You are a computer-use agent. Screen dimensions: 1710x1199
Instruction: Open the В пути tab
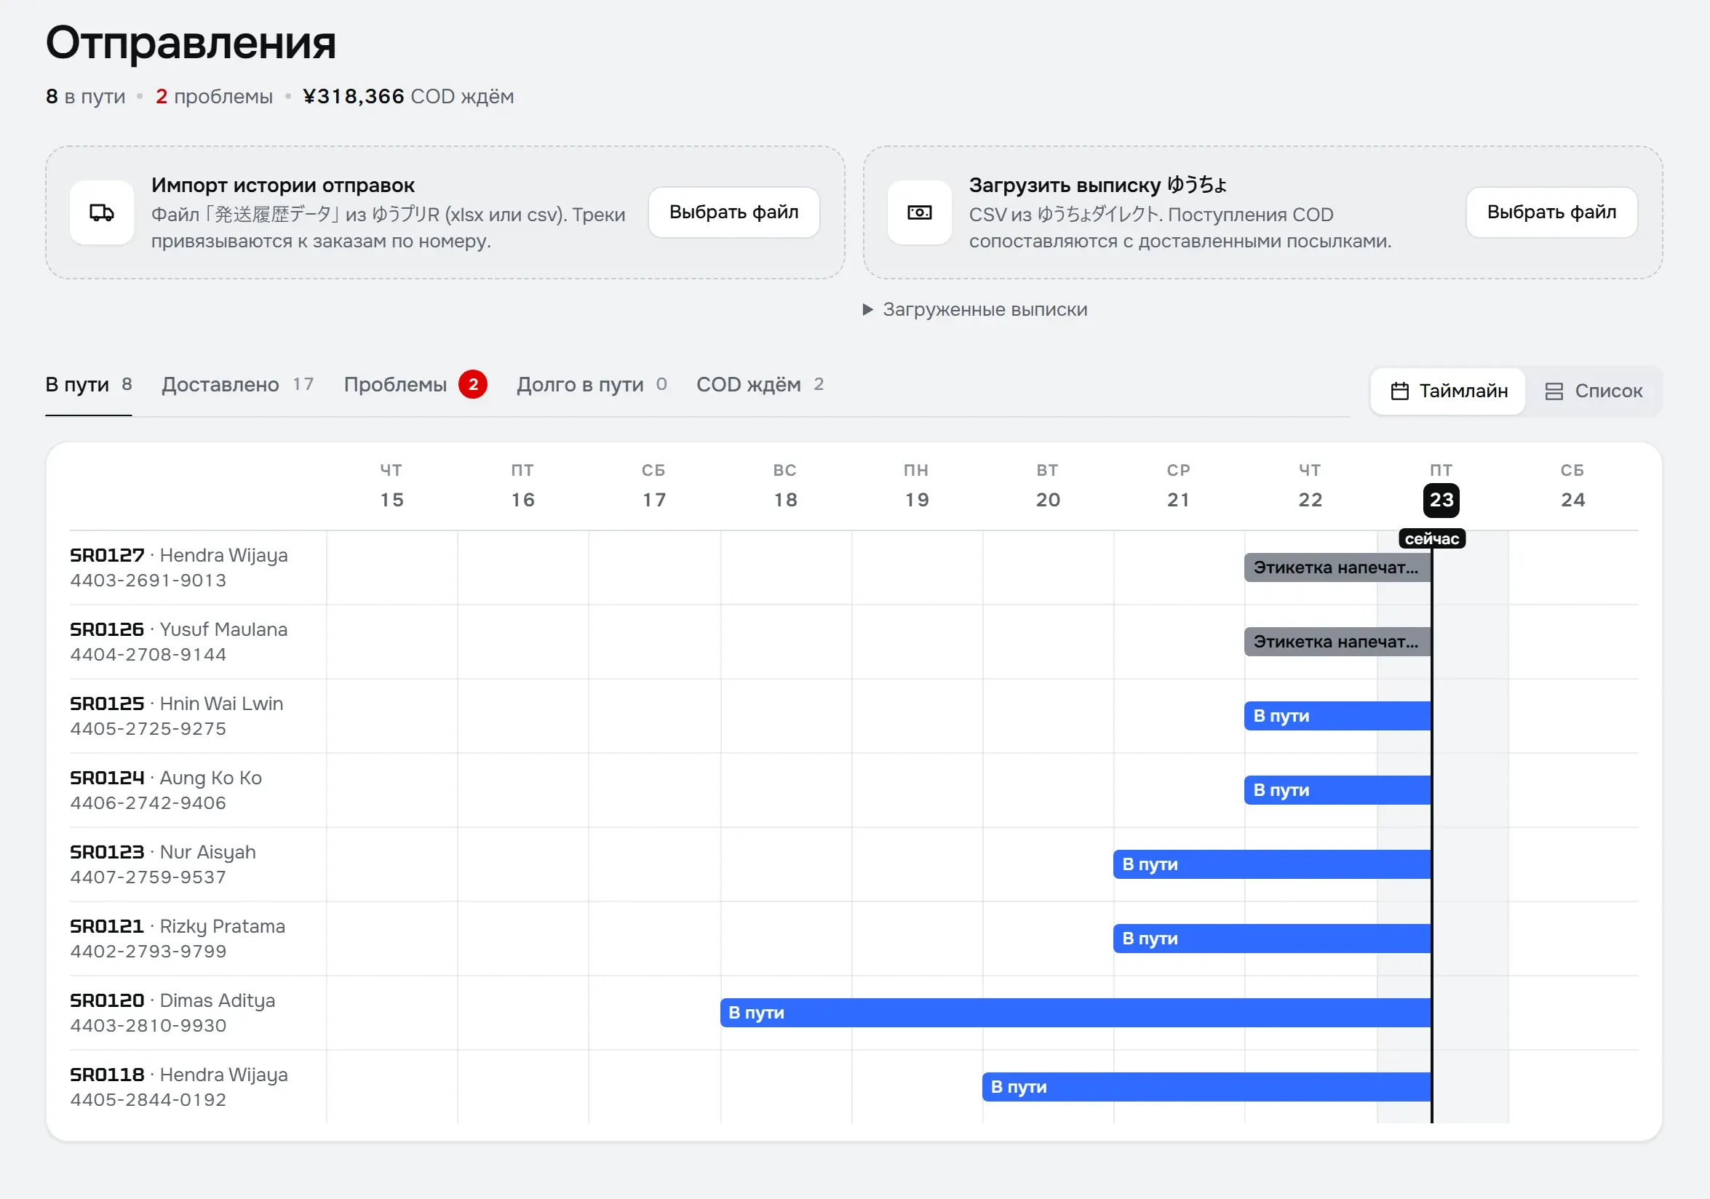89,385
